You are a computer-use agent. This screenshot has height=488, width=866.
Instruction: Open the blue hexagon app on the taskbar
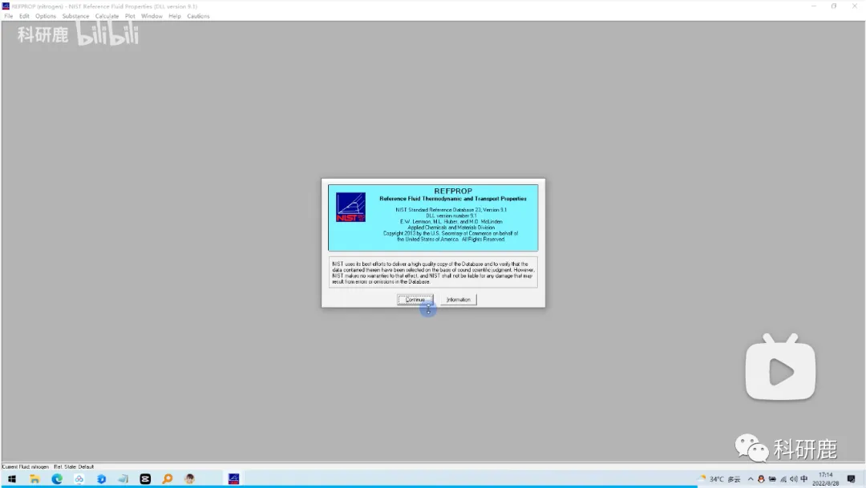click(101, 479)
